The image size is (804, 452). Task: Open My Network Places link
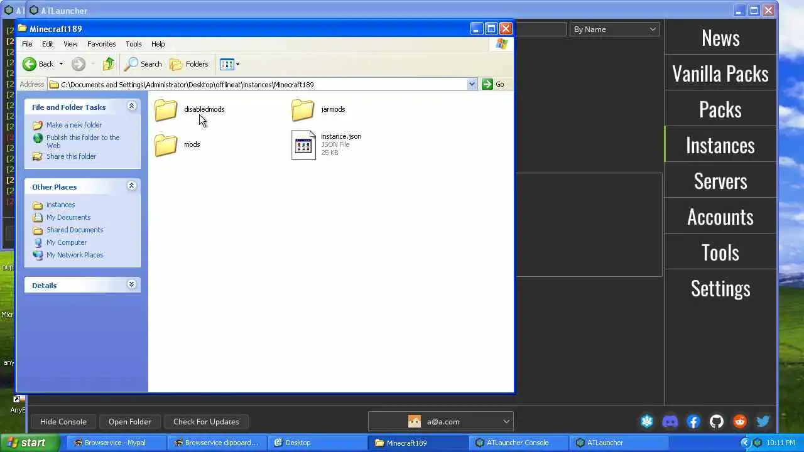click(75, 255)
